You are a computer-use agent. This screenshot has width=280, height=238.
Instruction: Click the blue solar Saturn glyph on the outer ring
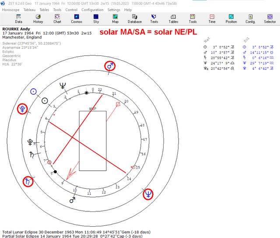(x=28, y=182)
